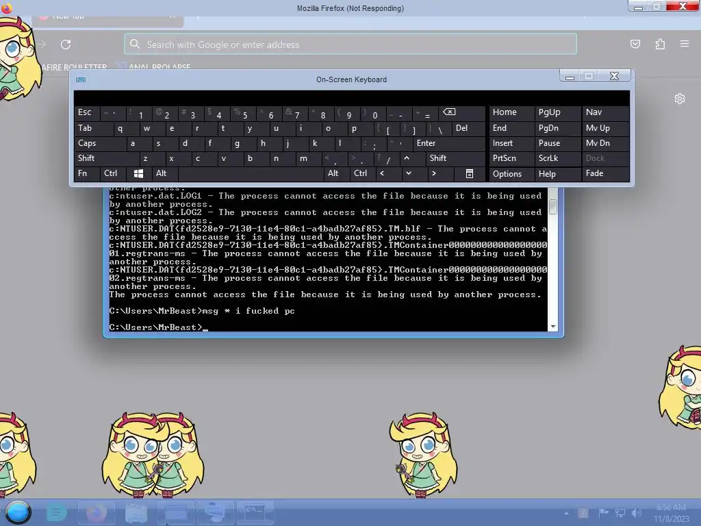Toggle the right Ctrl key
Image resolution: width=701 pixels, height=526 pixels.
coord(362,173)
